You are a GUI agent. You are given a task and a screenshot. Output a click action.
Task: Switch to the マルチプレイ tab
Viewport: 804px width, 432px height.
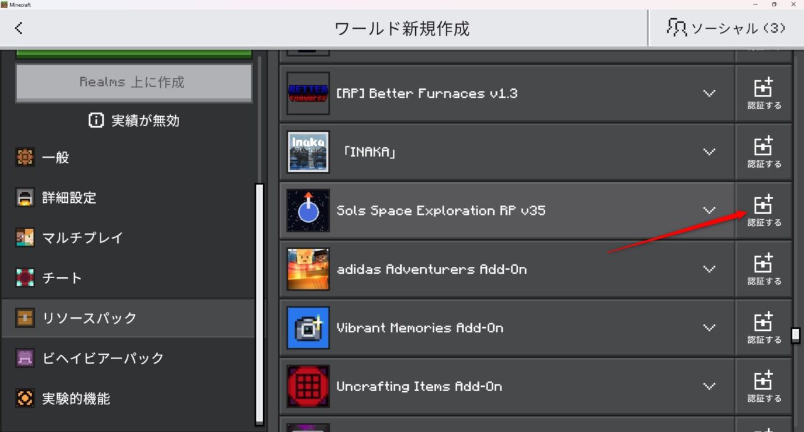[128, 238]
